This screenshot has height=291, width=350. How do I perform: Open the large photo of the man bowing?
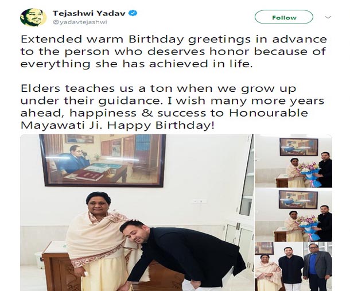click(x=137, y=212)
